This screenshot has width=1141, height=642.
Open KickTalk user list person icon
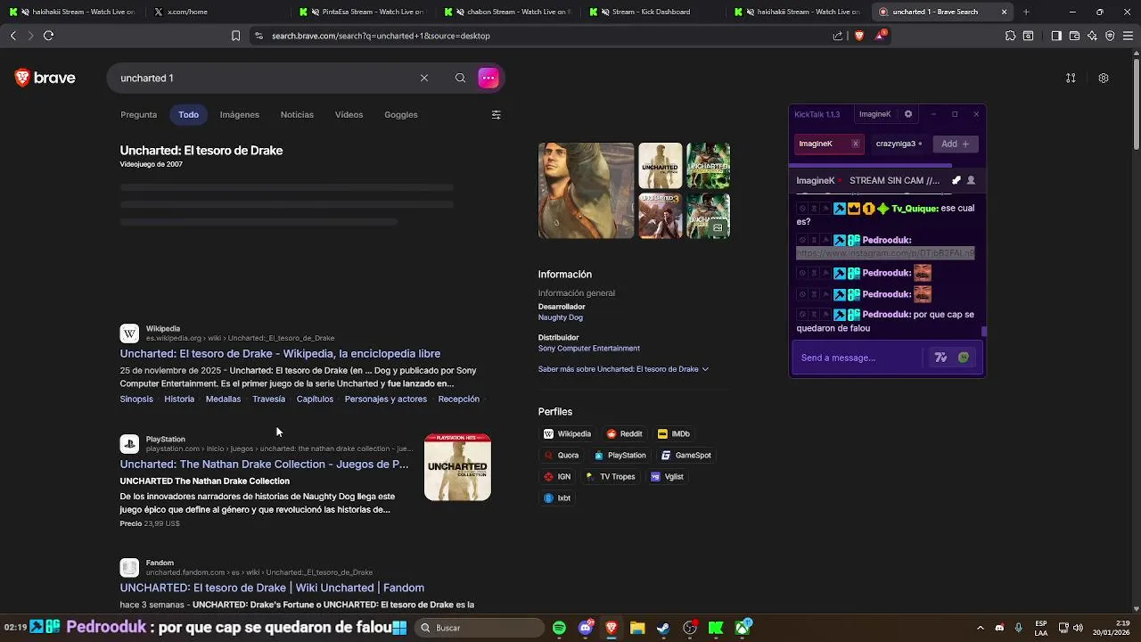tap(971, 180)
